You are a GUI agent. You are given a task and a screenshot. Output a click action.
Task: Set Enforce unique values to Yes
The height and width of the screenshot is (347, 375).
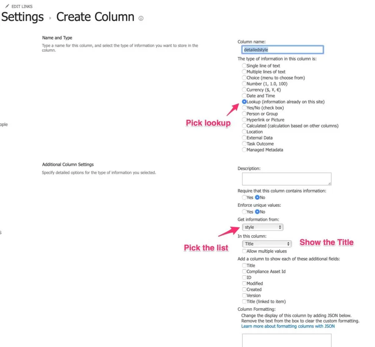244,212
